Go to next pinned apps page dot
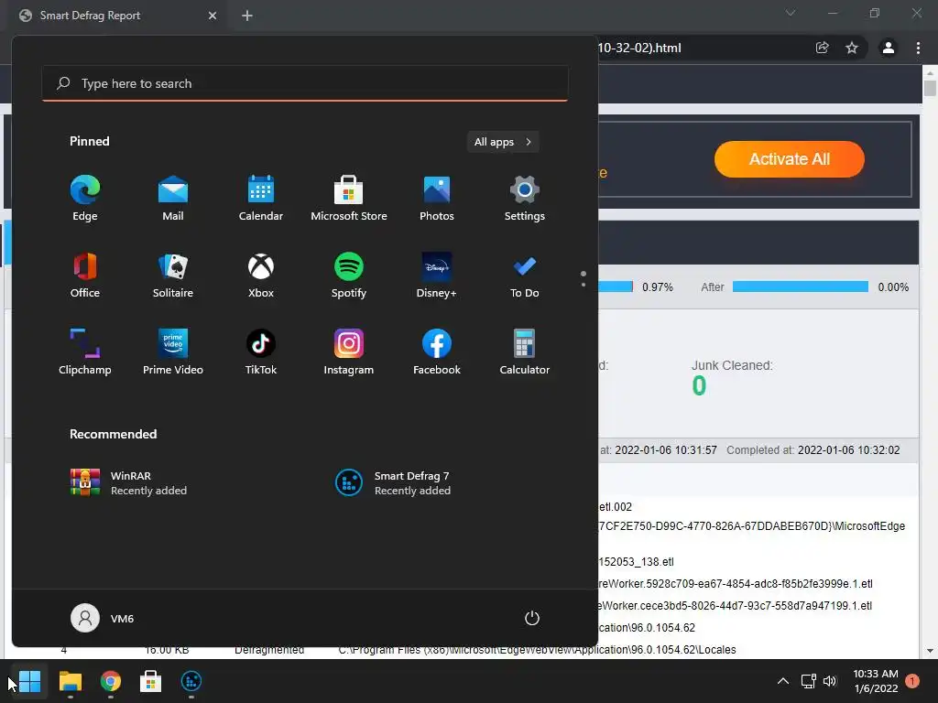Viewport: 938px width, 703px height. pos(584,285)
